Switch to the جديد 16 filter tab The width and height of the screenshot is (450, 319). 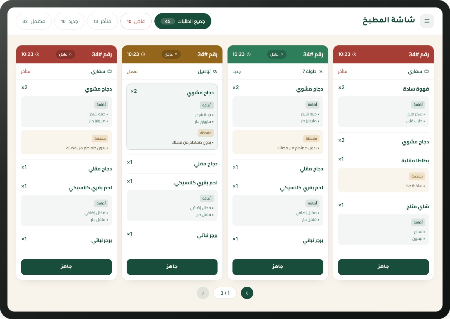pyautogui.click(x=69, y=21)
